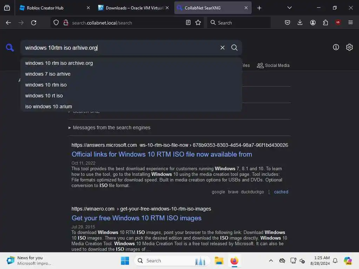Screen dimensions: 359x269
Task: Switch to the Roblox Creator Hub tab
Action: (x=54, y=8)
